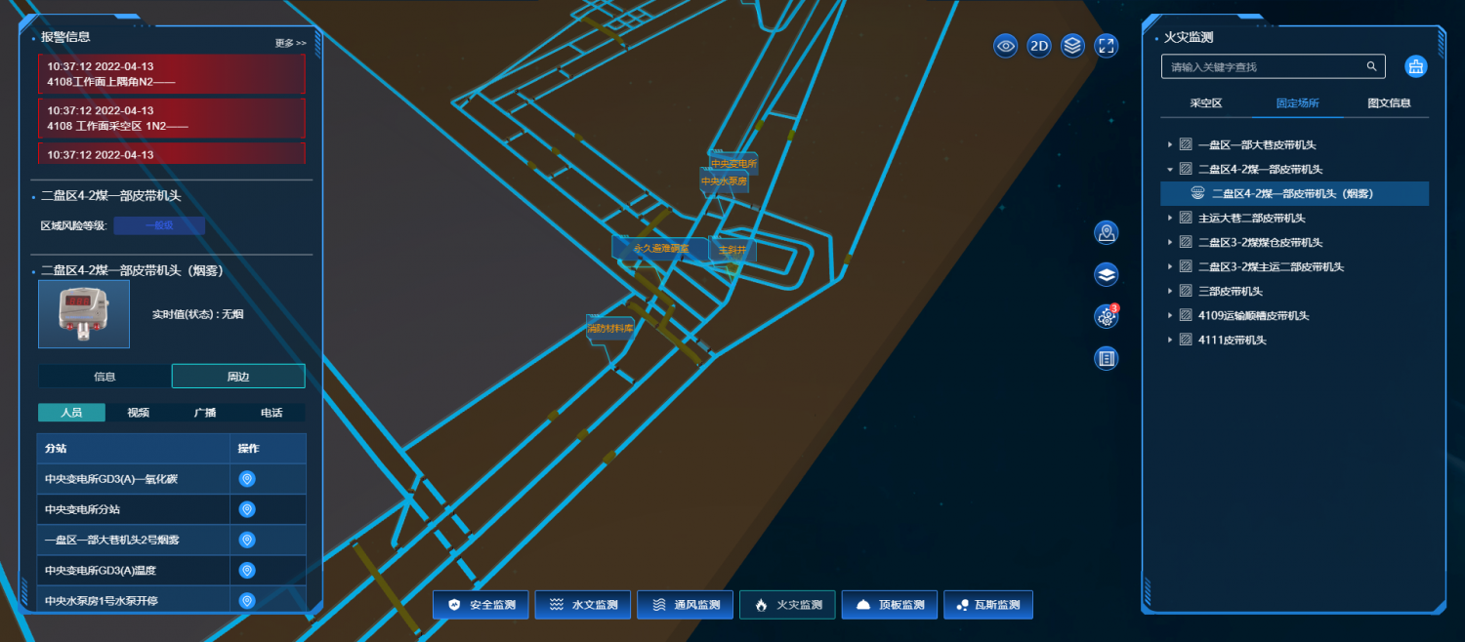Locate 中央水泵房1号水泵开停 on map
This screenshot has width=1465, height=642.
click(247, 600)
